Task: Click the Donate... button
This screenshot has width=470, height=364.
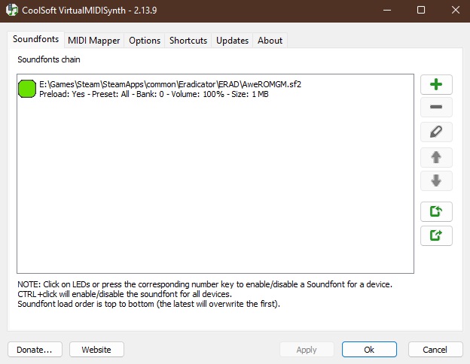Action: point(35,349)
